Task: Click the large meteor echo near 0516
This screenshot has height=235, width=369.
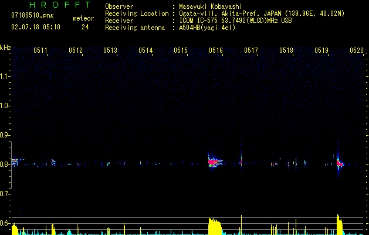Action: tap(215, 162)
